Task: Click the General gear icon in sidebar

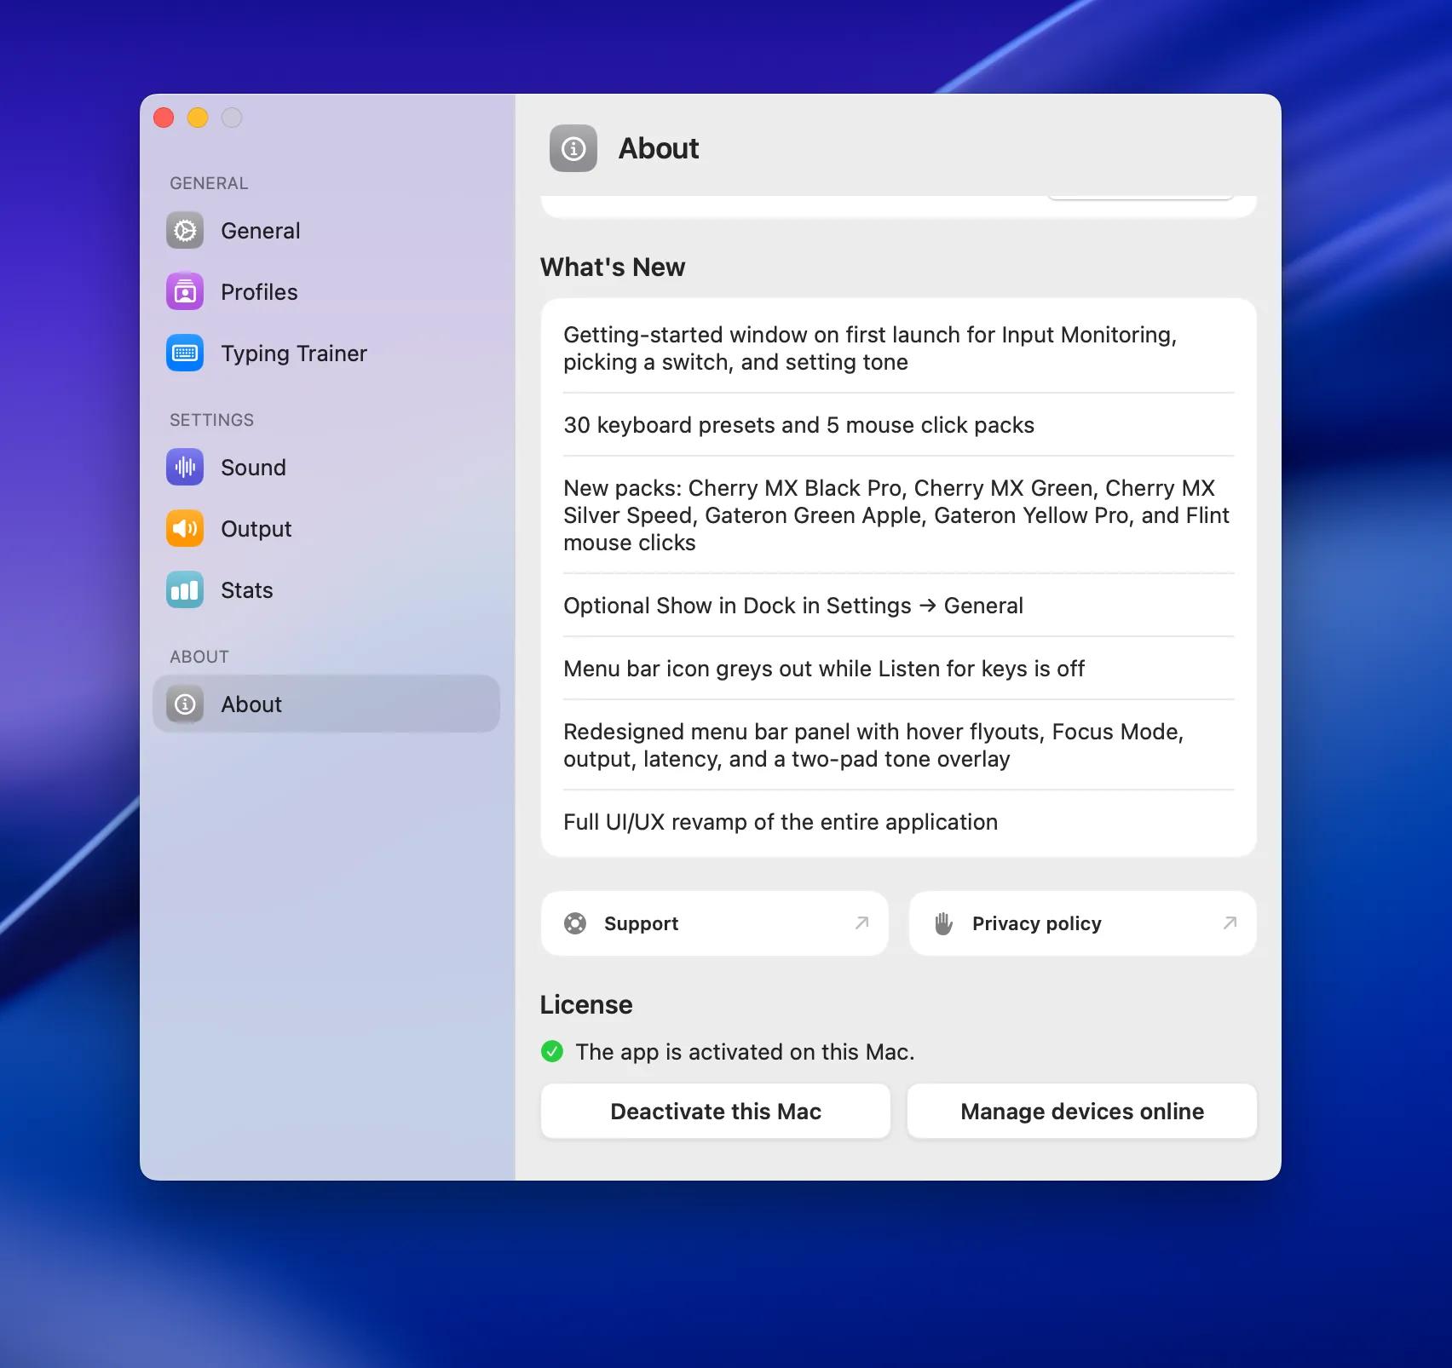Action: [x=185, y=230]
